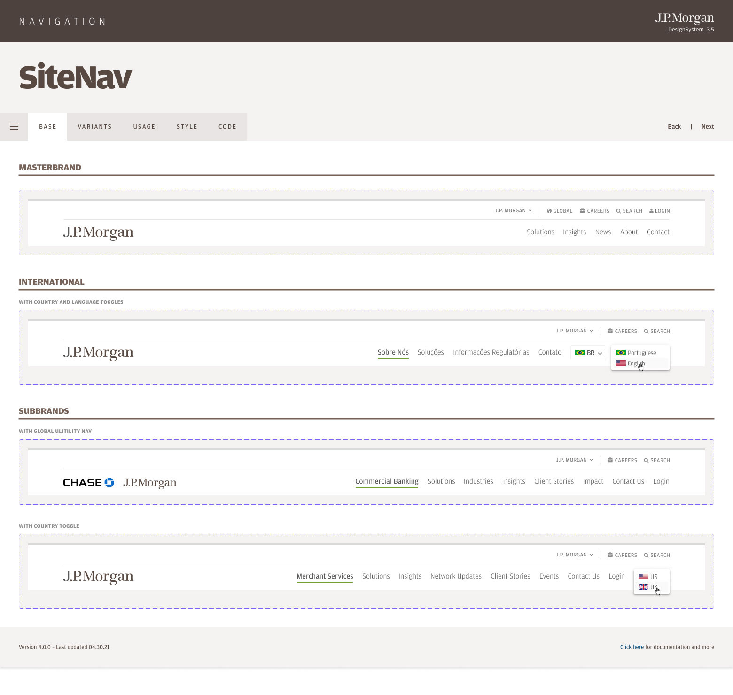Screen dimensions: 733x695
Task: Switch to the BASE tab
Action: point(47,127)
